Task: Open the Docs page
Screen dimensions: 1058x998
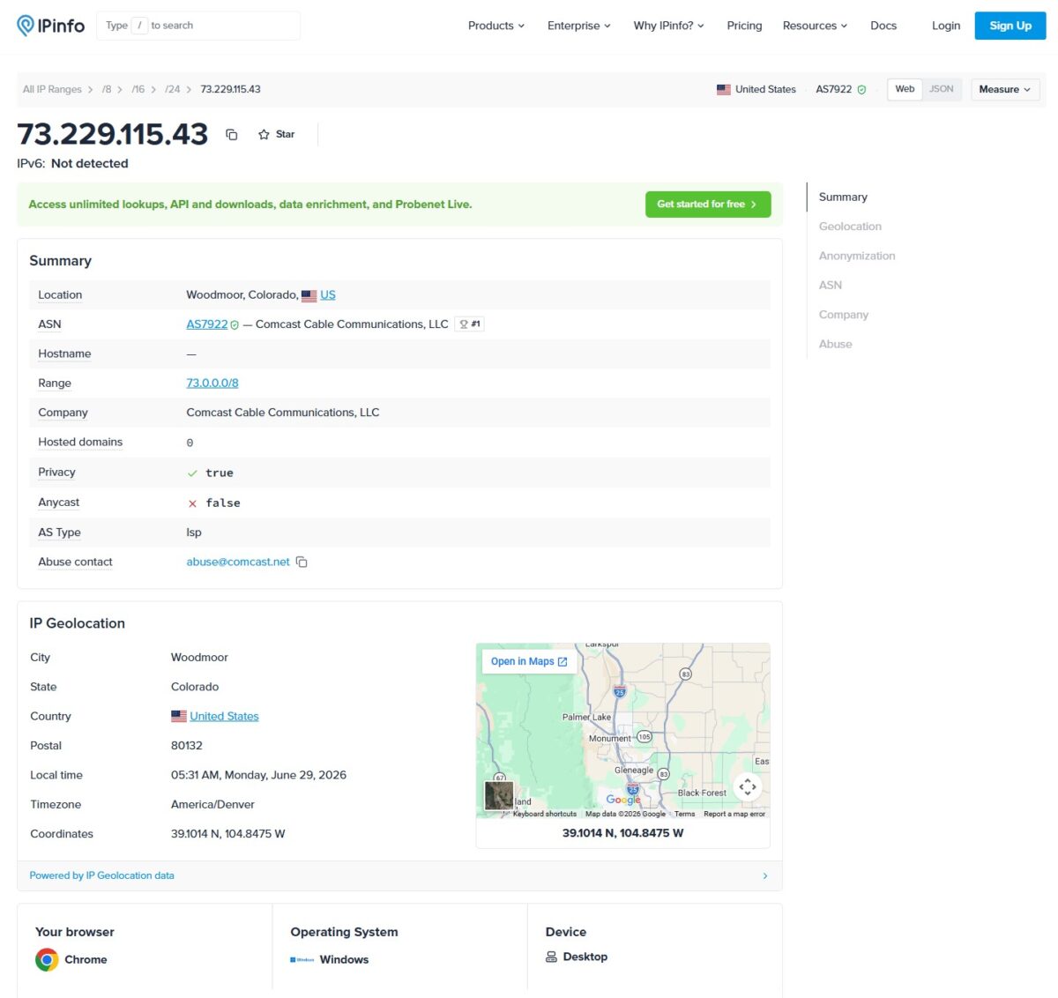Action: point(883,26)
